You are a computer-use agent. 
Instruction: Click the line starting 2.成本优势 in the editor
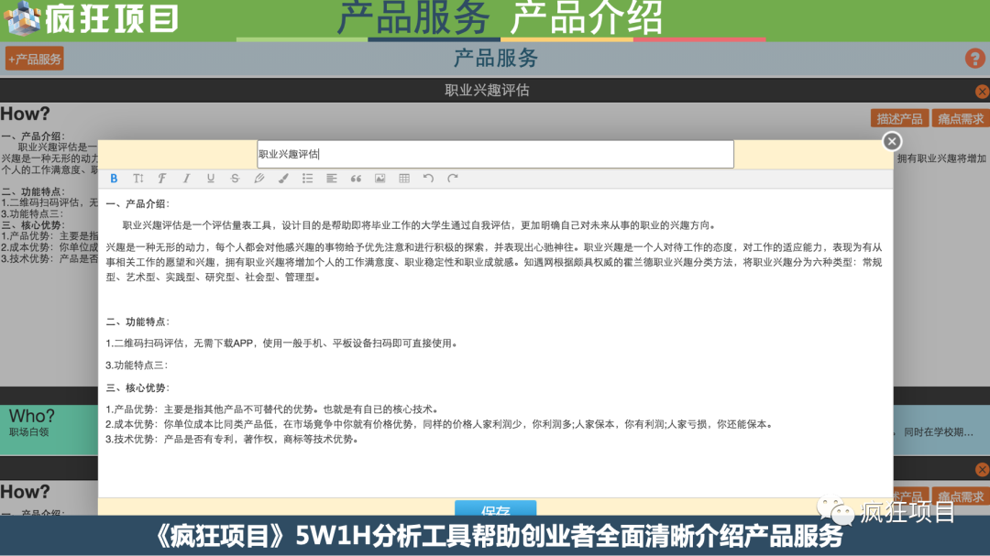pyautogui.click(x=439, y=425)
